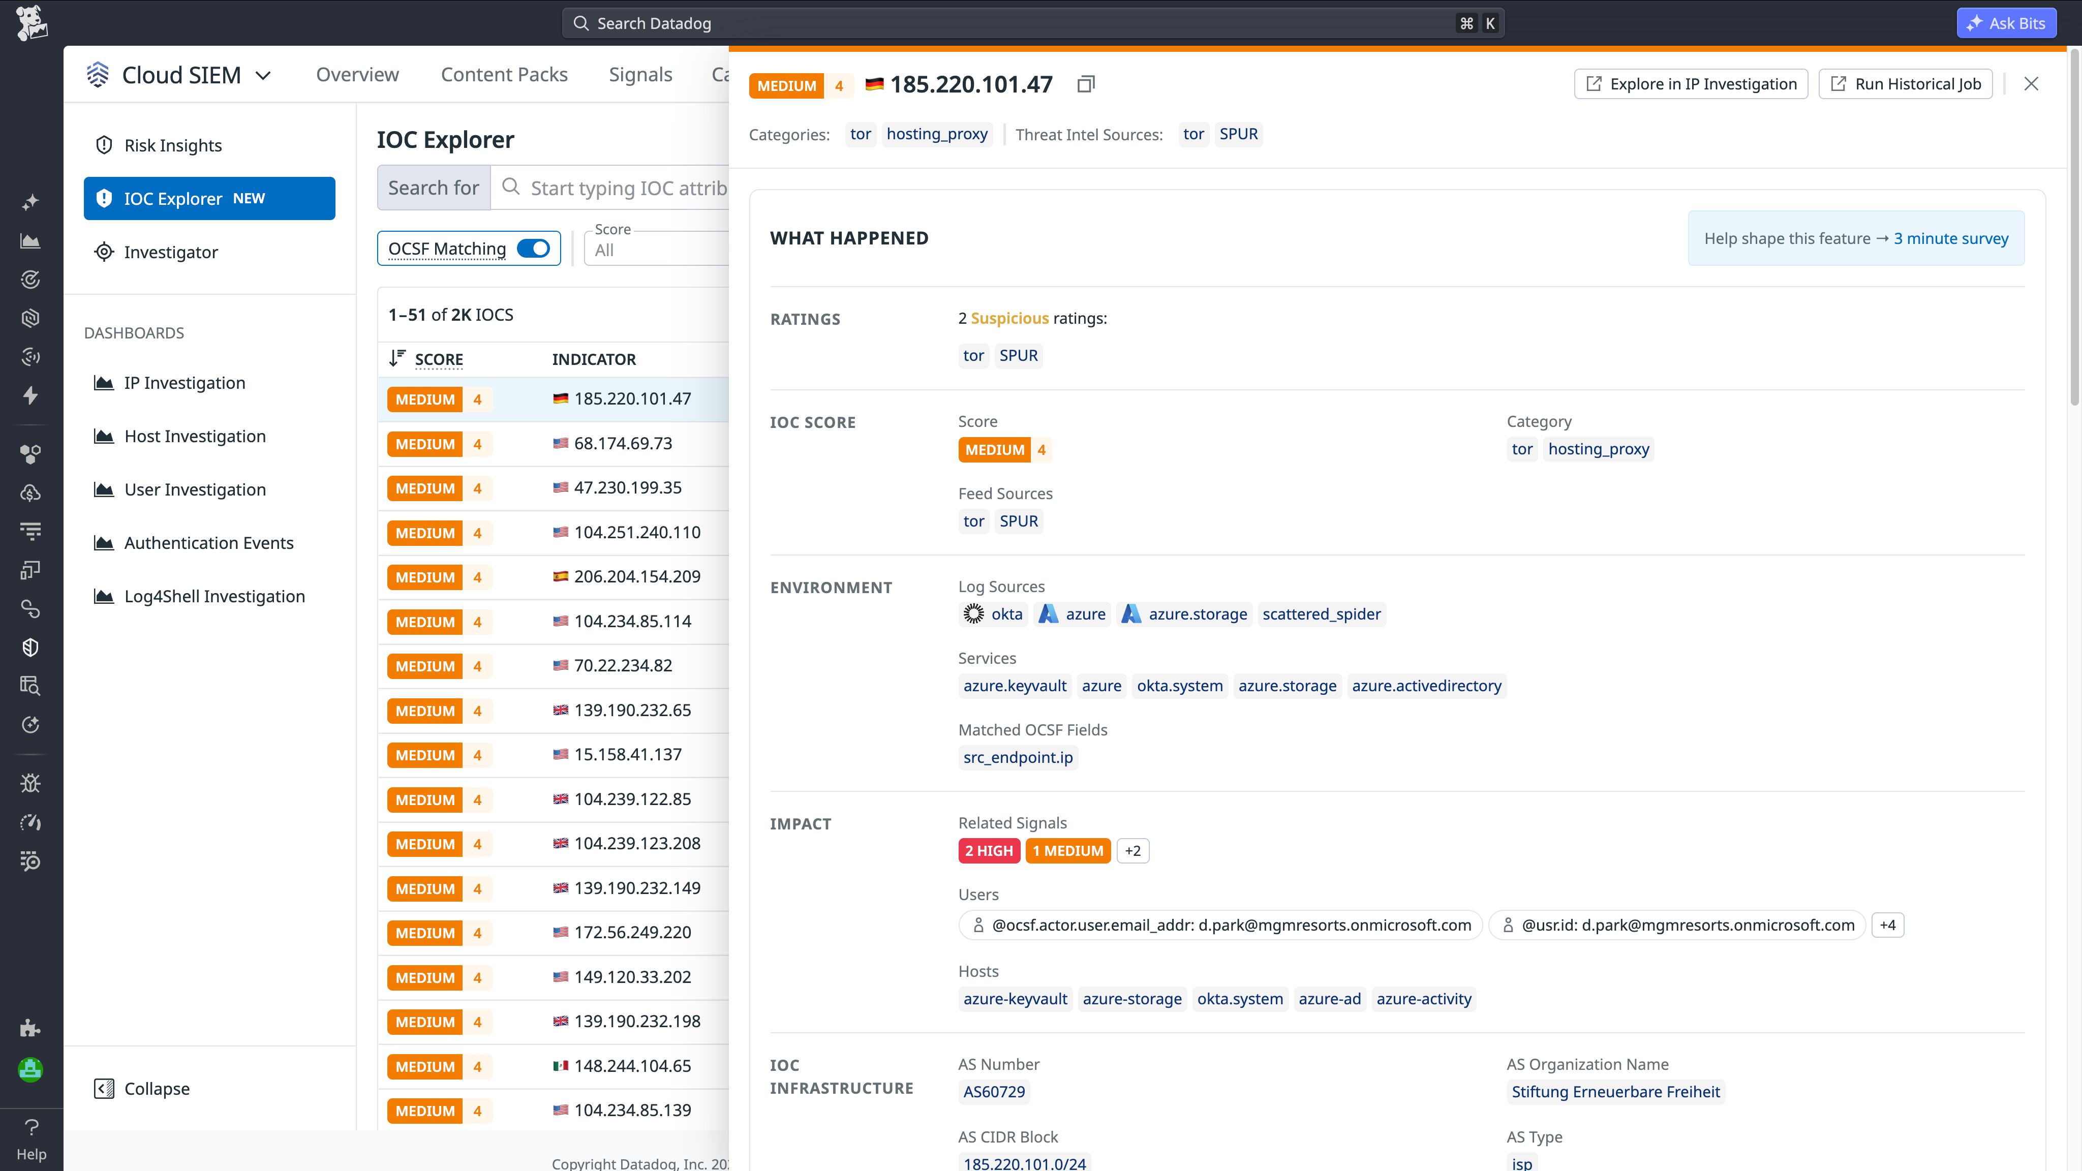Click the scattered_spider log source tag
This screenshot has width=2082, height=1171.
tap(1322, 614)
